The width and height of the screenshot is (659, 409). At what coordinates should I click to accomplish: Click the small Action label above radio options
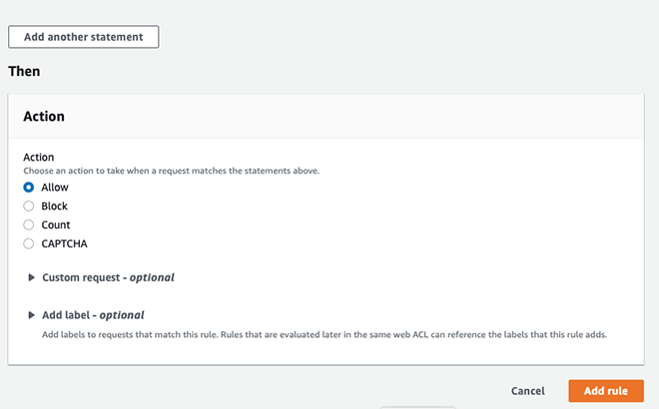(39, 158)
